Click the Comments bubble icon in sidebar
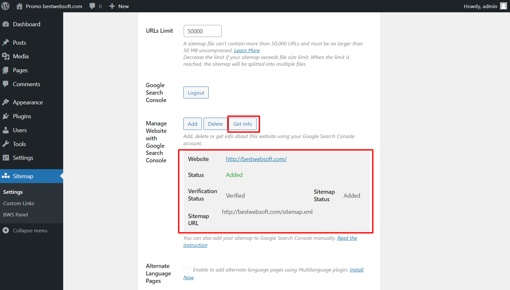Image resolution: width=510 pixels, height=290 pixels. tap(6, 84)
